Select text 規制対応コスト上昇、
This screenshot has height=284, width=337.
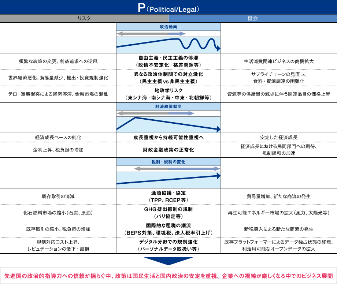(x=58, y=242)
